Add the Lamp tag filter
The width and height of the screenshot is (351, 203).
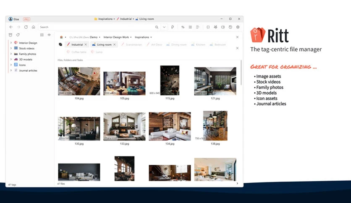pyautogui.click(x=97, y=52)
